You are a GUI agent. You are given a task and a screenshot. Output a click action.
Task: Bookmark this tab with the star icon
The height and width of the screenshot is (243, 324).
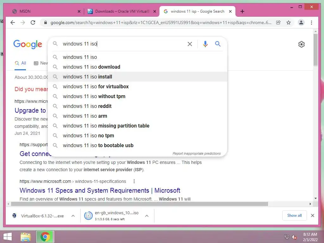pyautogui.click(x=289, y=22)
